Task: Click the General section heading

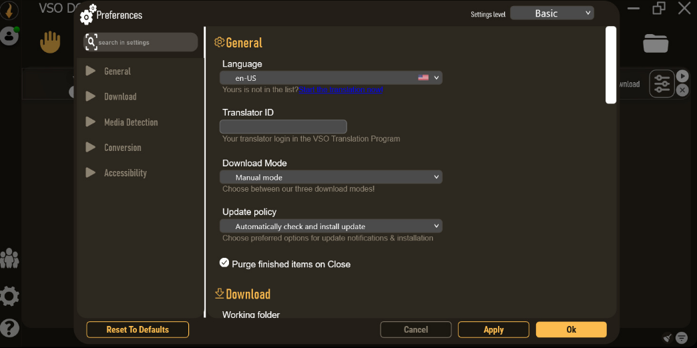Action: point(244,43)
